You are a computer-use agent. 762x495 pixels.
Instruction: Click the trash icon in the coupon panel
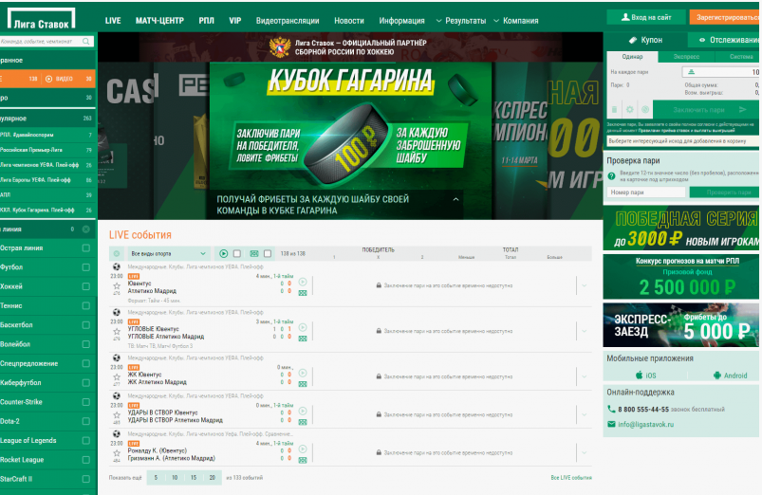[x=614, y=110]
